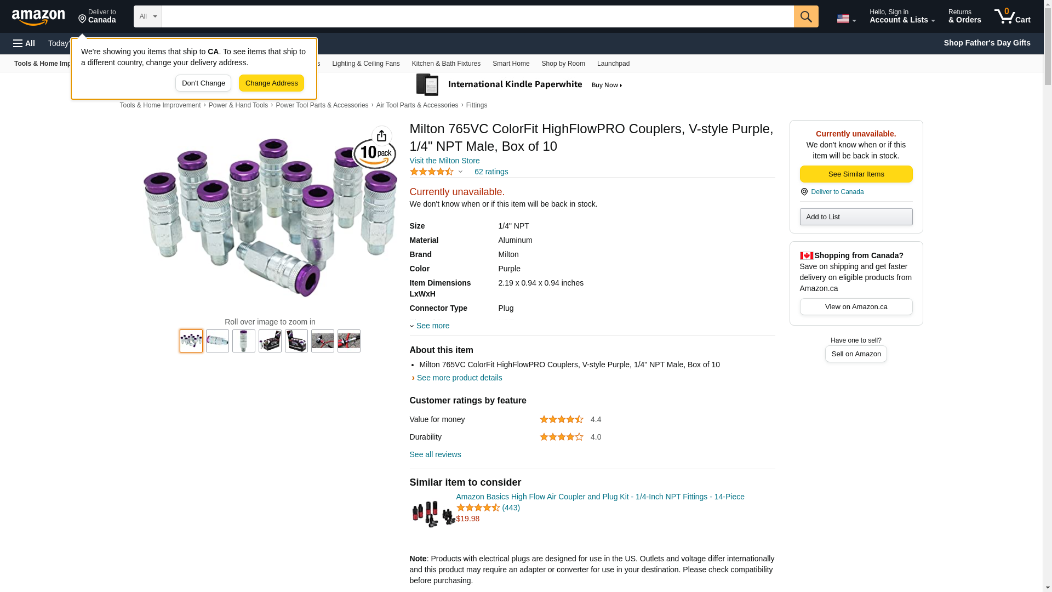Open Lighting & Ceiling Fans menu
Viewport: 1052px width, 592px height.
(x=365, y=64)
